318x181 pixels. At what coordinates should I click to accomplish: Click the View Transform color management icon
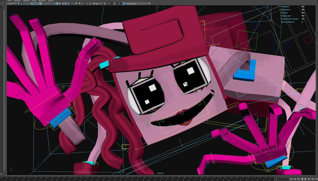tap(124, 4)
